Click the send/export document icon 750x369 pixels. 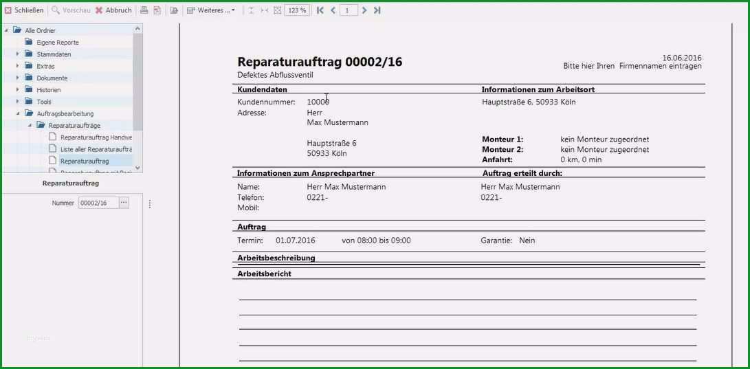pos(174,10)
